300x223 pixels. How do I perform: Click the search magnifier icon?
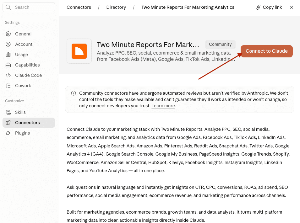pos(8,7)
